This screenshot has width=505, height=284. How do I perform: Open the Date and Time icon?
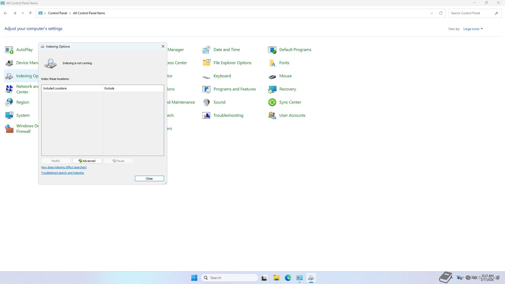(x=206, y=50)
